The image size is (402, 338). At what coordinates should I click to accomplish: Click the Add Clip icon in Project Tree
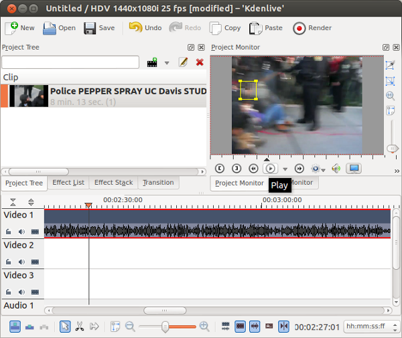pyautogui.click(x=153, y=62)
